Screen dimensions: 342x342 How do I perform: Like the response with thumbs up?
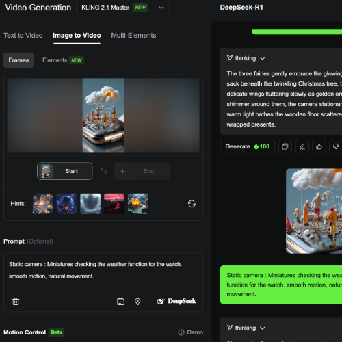coord(319,146)
